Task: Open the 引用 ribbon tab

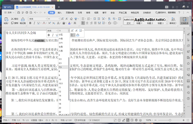Action: coord(80,13)
